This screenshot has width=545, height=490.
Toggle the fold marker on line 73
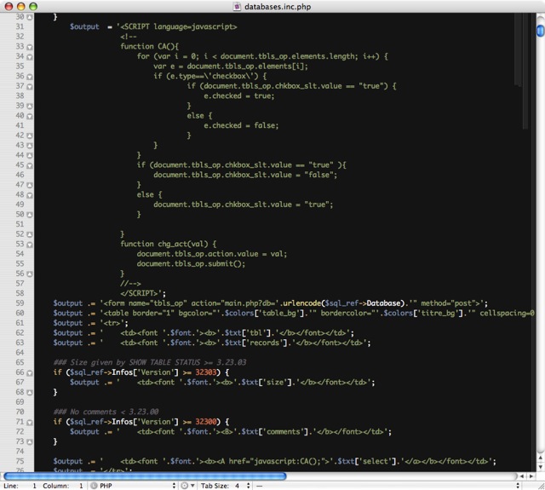[30, 442]
